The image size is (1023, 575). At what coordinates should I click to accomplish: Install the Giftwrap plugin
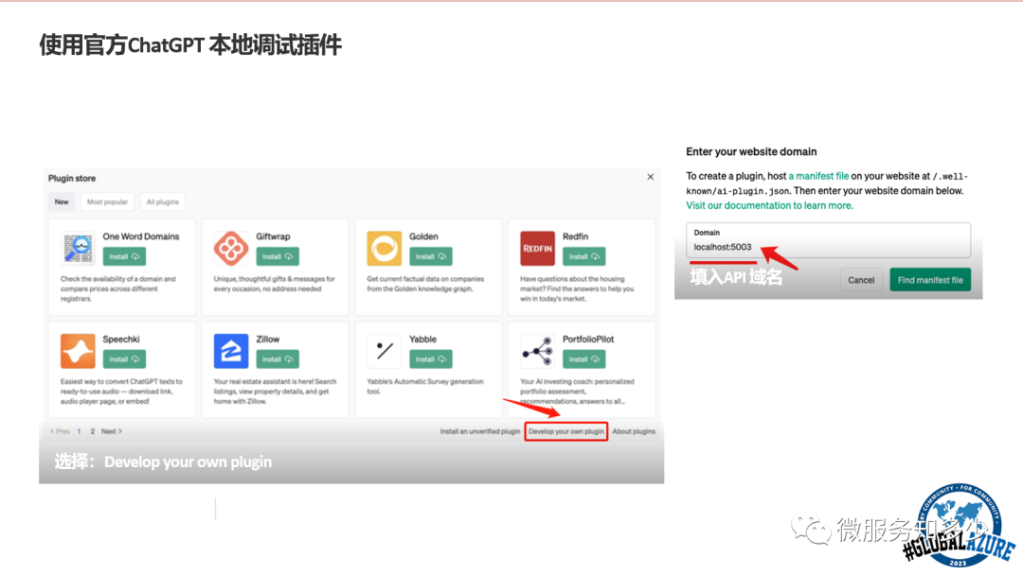pos(278,256)
